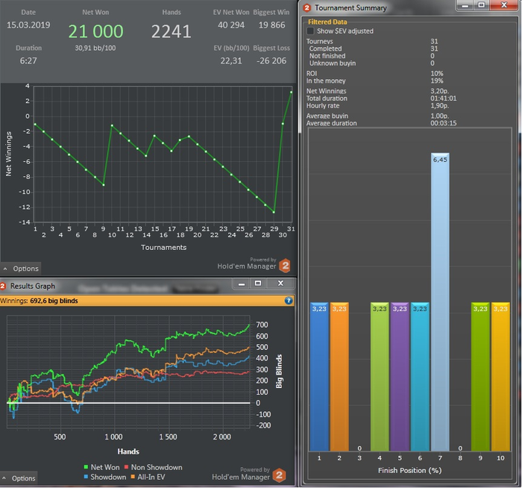Image resolution: width=522 pixels, height=488 pixels.
Task: Click the help icon in Results Graph
Action: (289, 301)
